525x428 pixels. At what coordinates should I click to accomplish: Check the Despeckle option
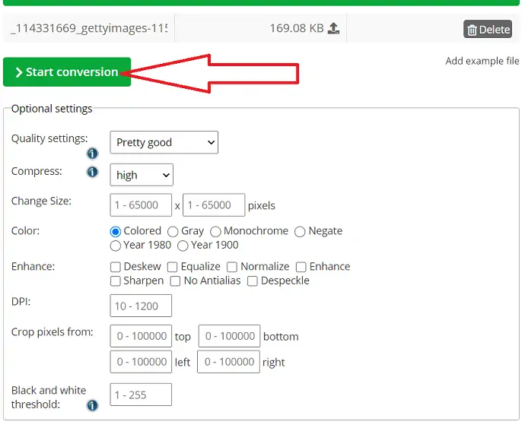[253, 281]
